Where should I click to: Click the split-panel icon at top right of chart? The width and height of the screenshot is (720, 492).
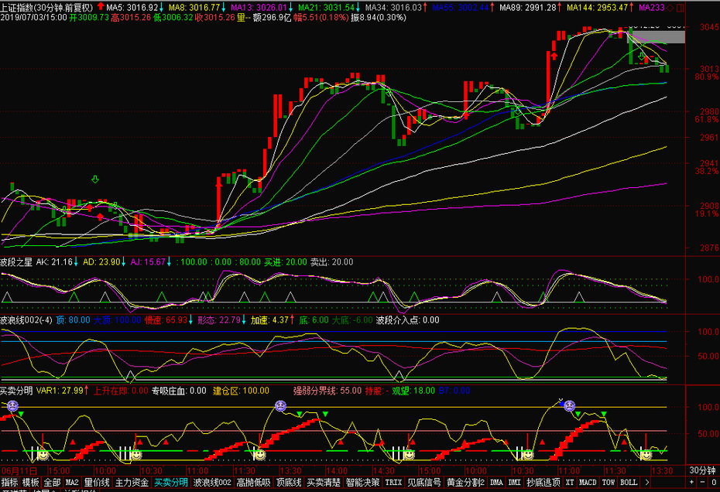coord(681,8)
